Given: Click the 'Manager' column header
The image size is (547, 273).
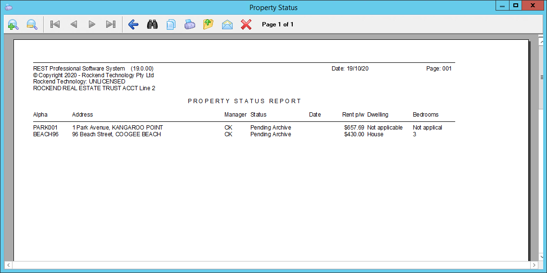Looking at the screenshot, I should coord(236,115).
